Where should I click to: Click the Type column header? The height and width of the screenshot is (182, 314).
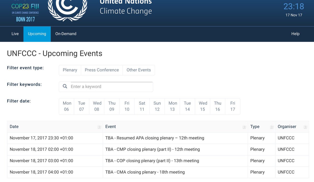click(x=261, y=127)
